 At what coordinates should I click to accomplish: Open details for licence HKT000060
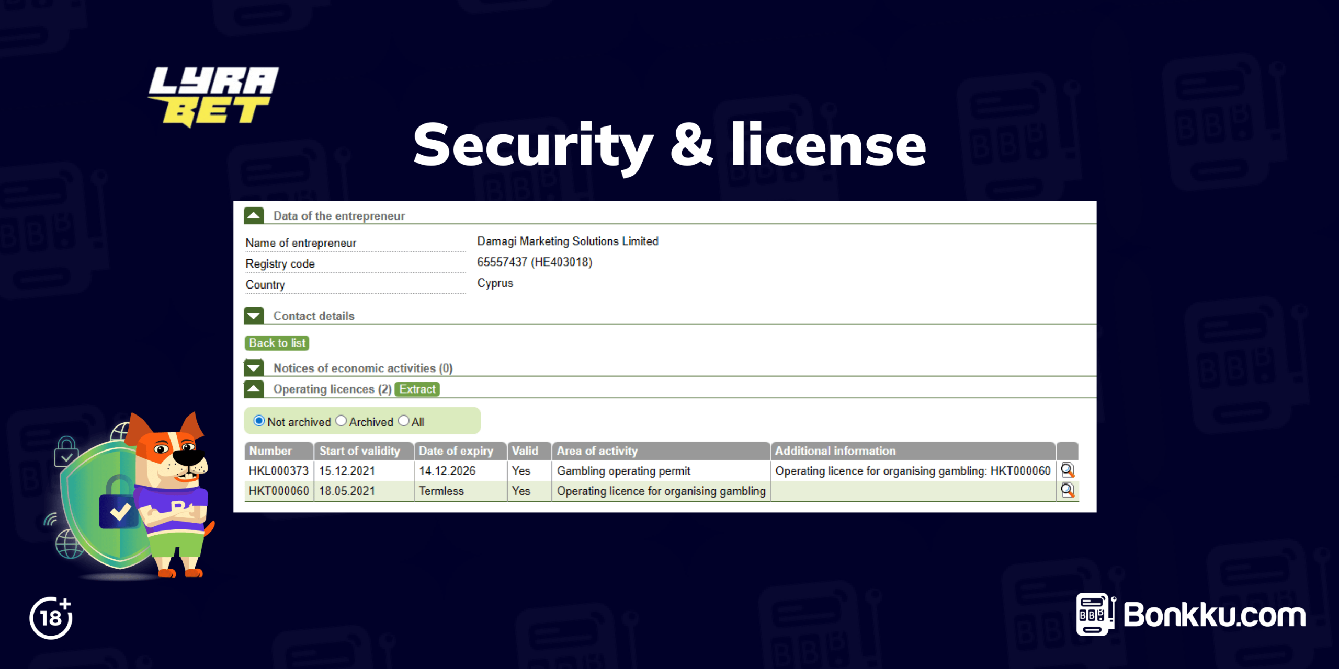pos(1067,490)
